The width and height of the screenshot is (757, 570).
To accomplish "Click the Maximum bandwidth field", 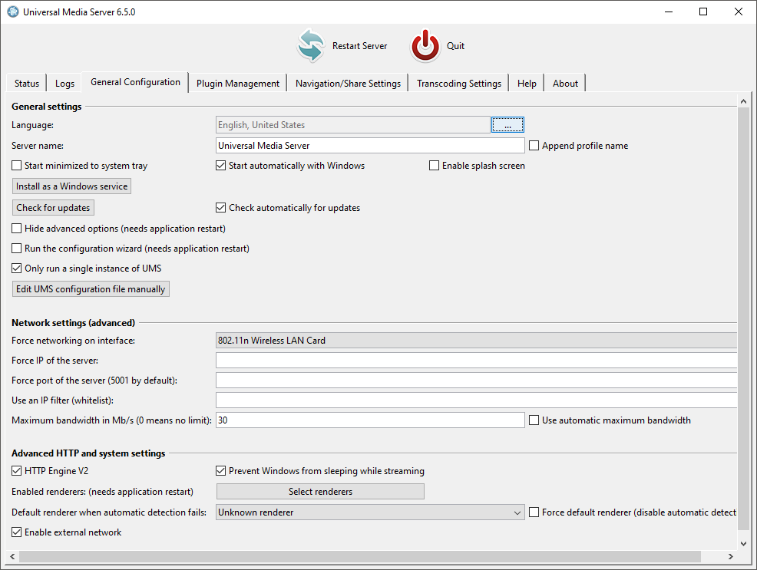I will tap(370, 420).
